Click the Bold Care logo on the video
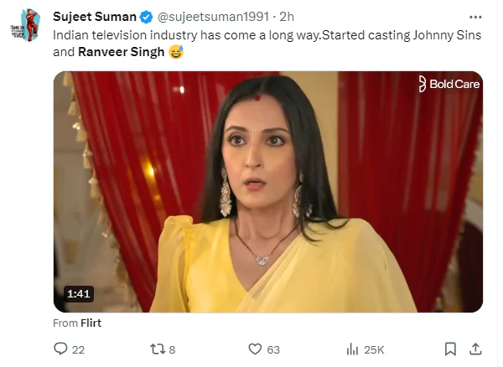This screenshot has height=367, width=503. 449,83
